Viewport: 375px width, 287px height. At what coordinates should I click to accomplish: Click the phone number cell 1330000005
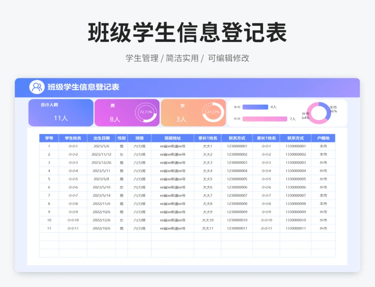296,179
